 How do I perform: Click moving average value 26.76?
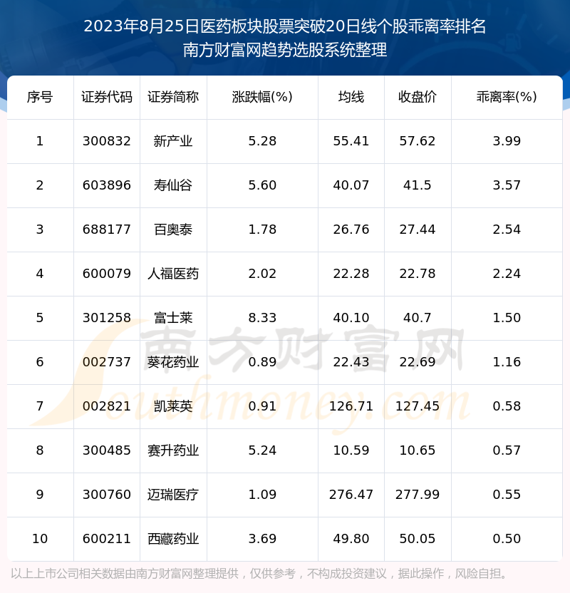[x=351, y=230]
